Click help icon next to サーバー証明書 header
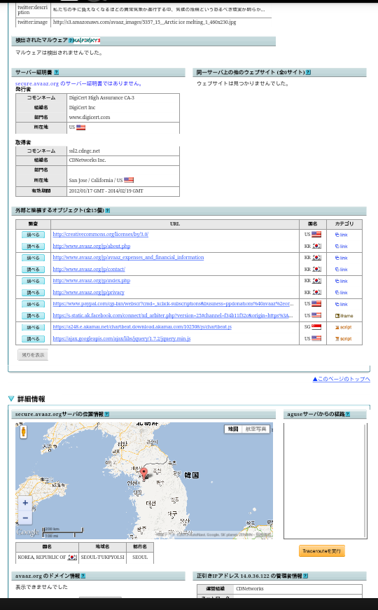This screenshot has height=610, width=378. [57, 72]
